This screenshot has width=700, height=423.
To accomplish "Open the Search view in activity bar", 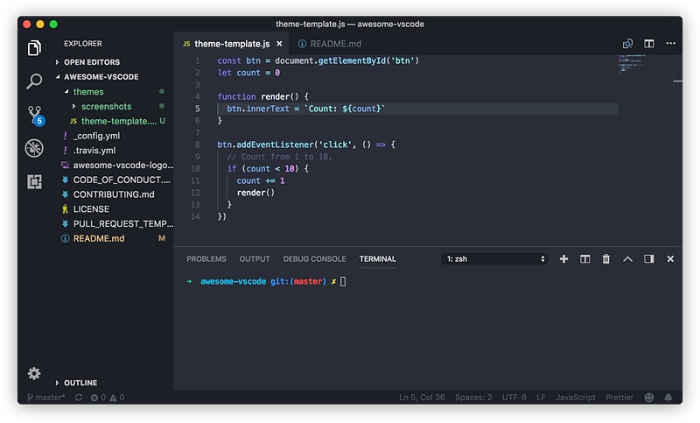I will tap(34, 81).
